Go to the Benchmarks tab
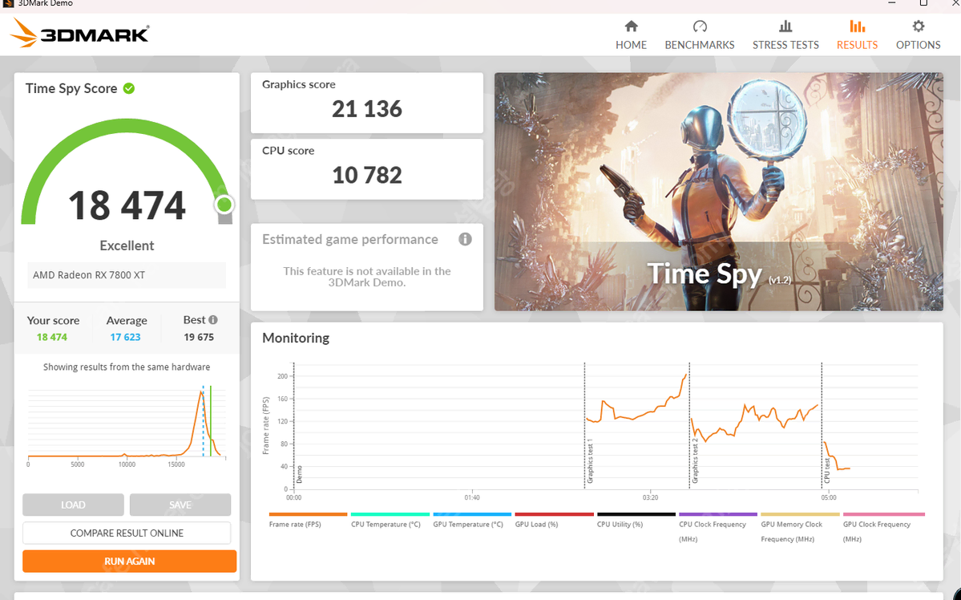The height and width of the screenshot is (600, 961). [699, 35]
